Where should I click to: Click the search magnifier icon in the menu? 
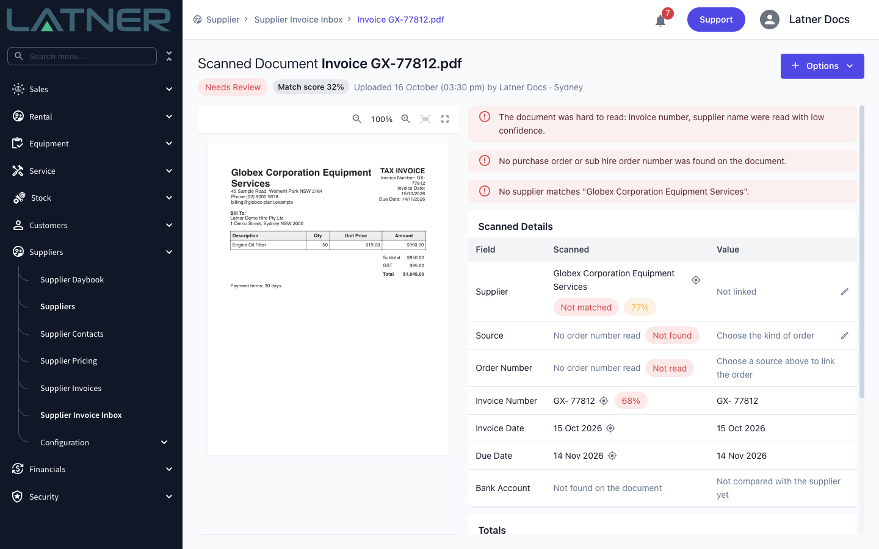point(19,56)
